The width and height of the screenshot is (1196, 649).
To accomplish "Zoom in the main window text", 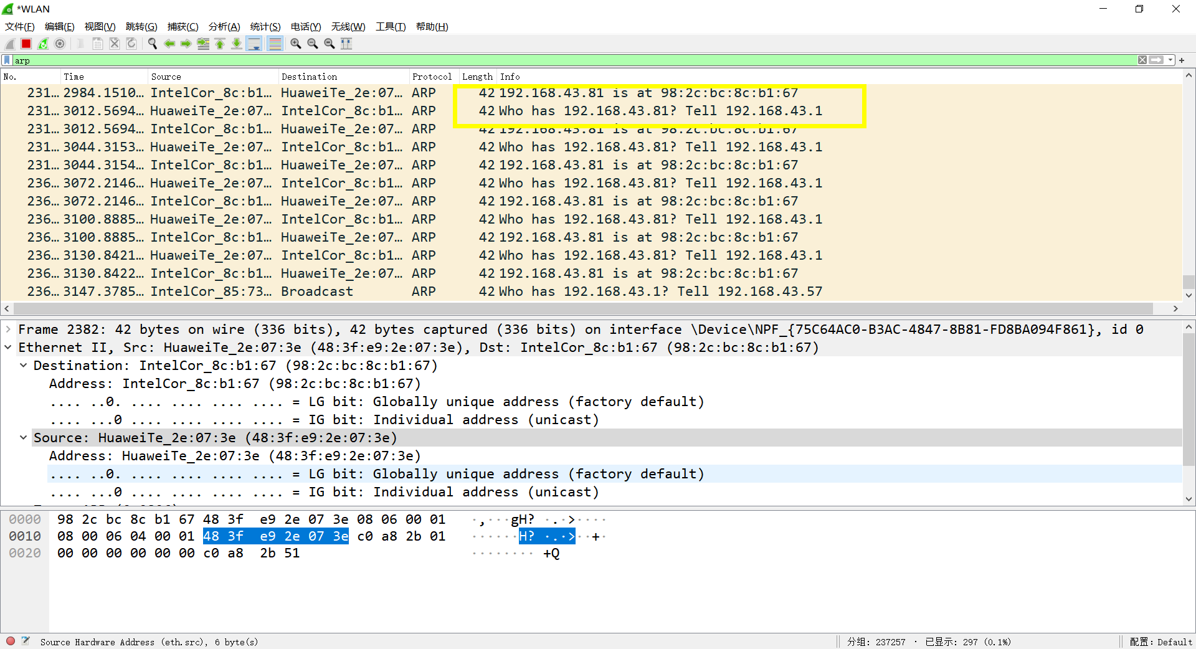I will (x=296, y=44).
